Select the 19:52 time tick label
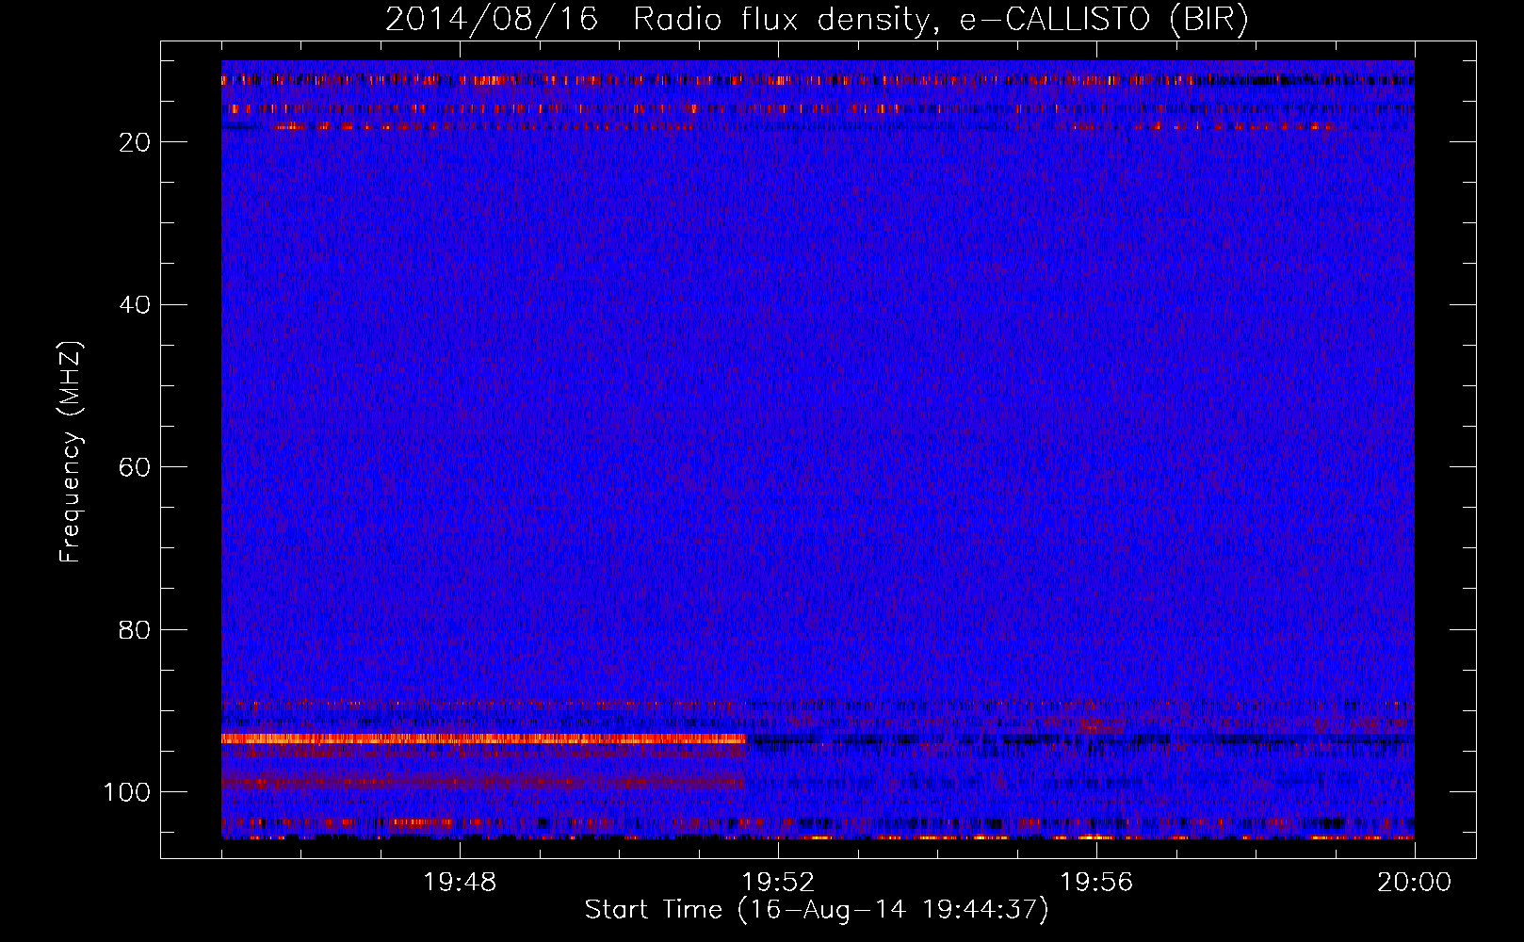Image resolution: width=1524 pixels, height=942 pixels. tap(778, 883)
